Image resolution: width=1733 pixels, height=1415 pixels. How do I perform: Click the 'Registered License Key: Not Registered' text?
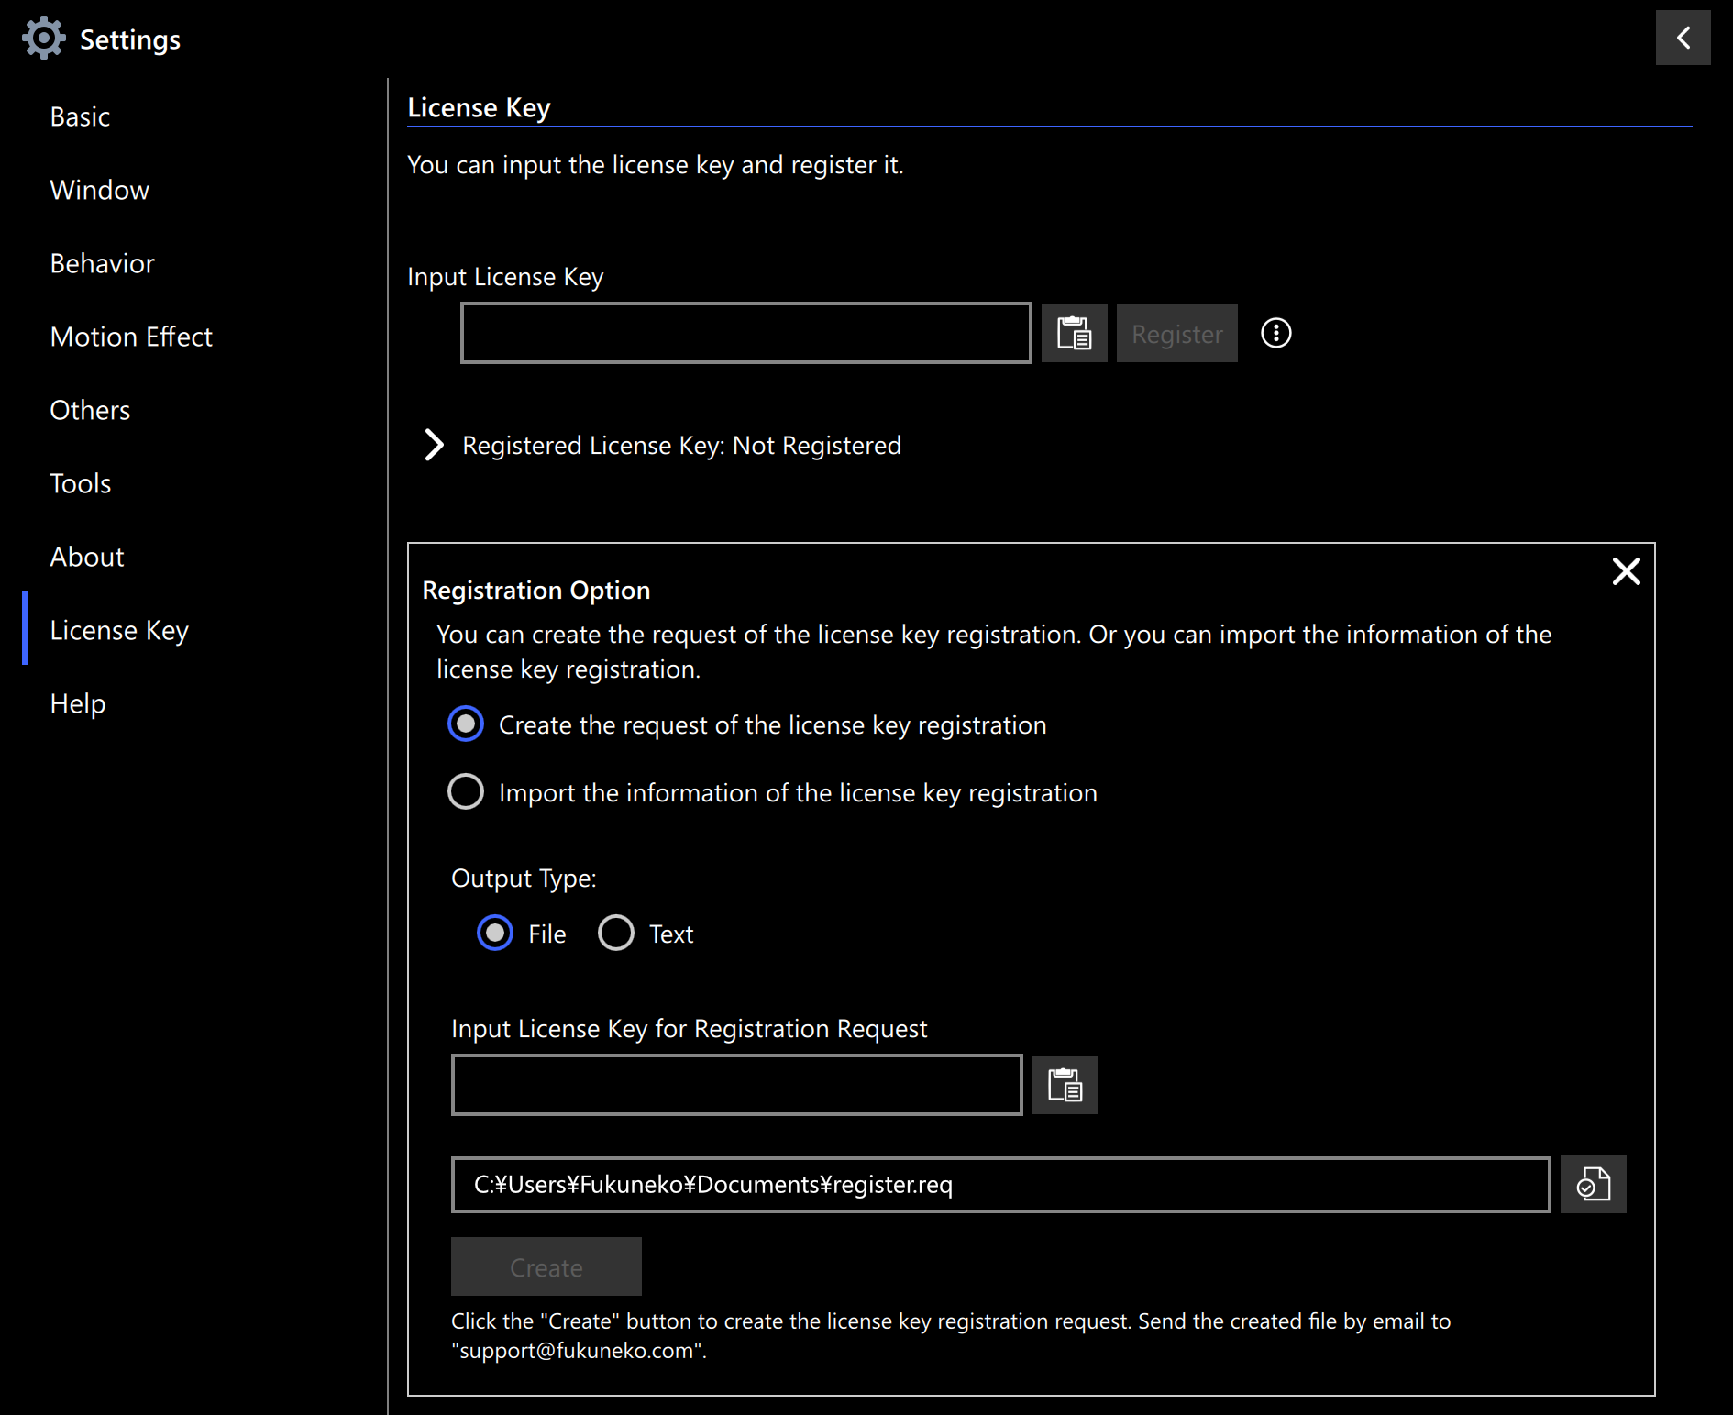point(682,445)
